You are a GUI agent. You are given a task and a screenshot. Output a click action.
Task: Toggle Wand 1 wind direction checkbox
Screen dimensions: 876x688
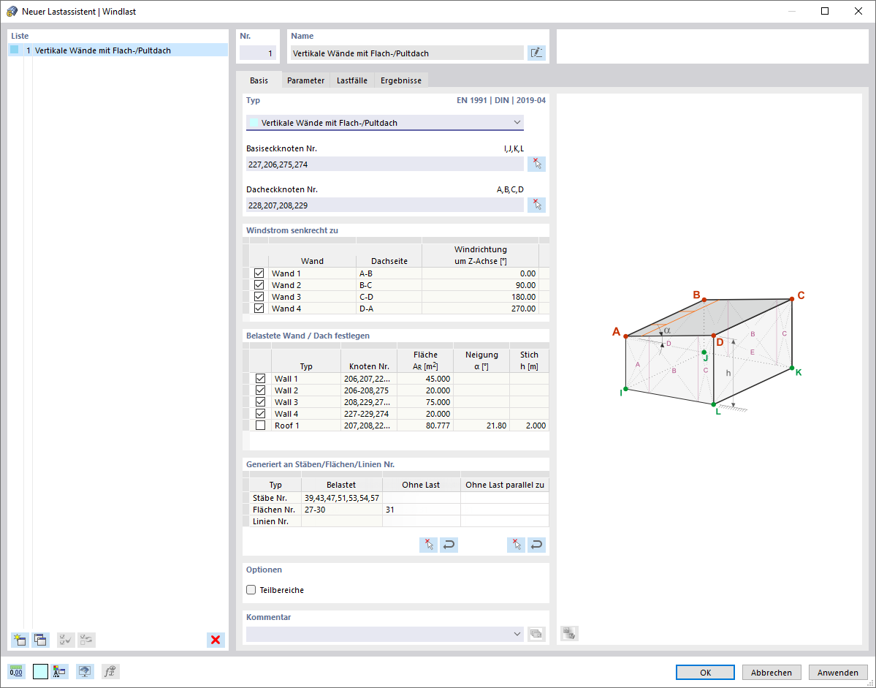pos(259,273)
